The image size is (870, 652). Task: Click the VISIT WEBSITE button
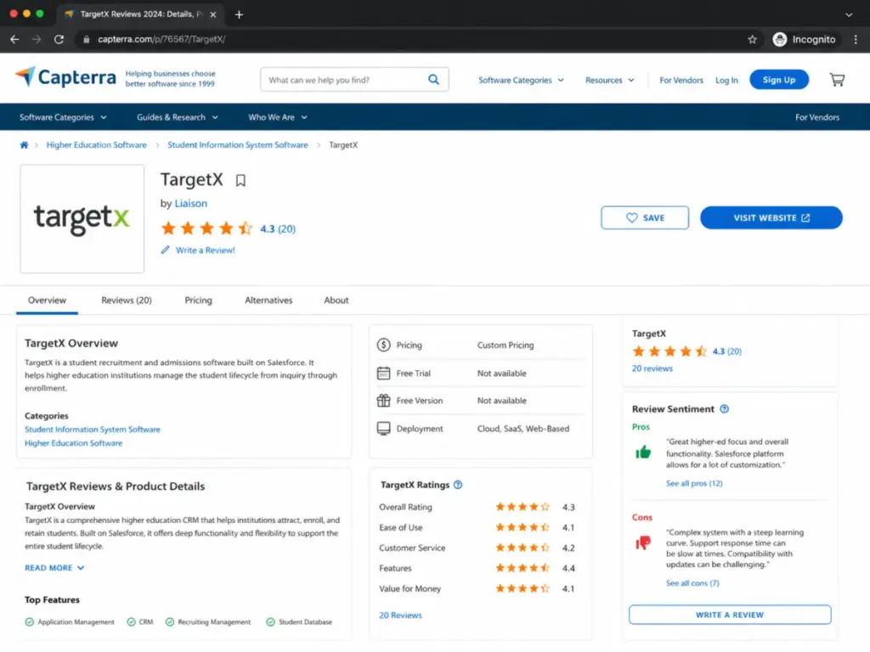(x=771, y=218)
